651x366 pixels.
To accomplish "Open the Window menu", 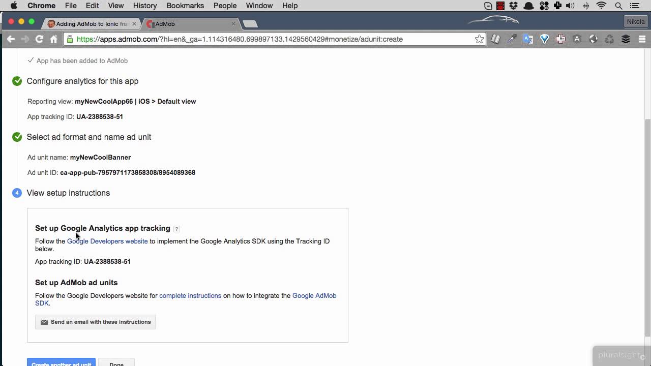I will point(259,6).
